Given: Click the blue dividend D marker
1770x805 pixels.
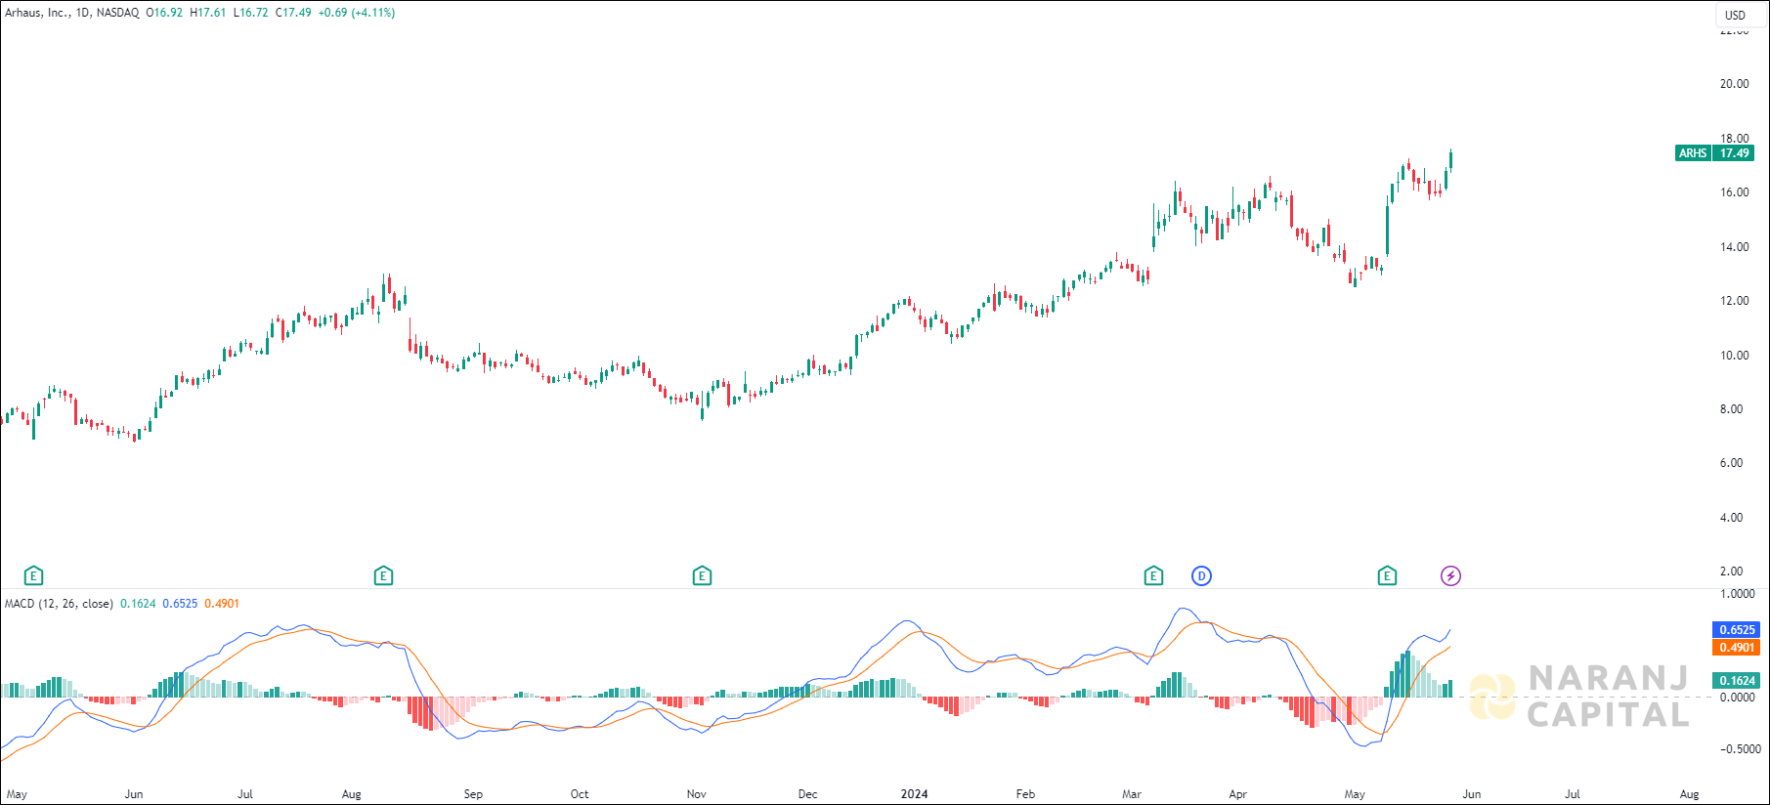Looking at the screenshot, I should [1201, 575].
